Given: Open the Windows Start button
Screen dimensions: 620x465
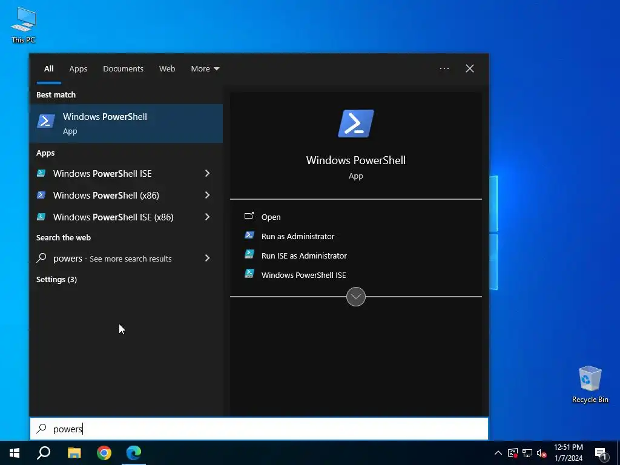Looking at the screenshot, I should pyautogui.click(x=15, y=453).
